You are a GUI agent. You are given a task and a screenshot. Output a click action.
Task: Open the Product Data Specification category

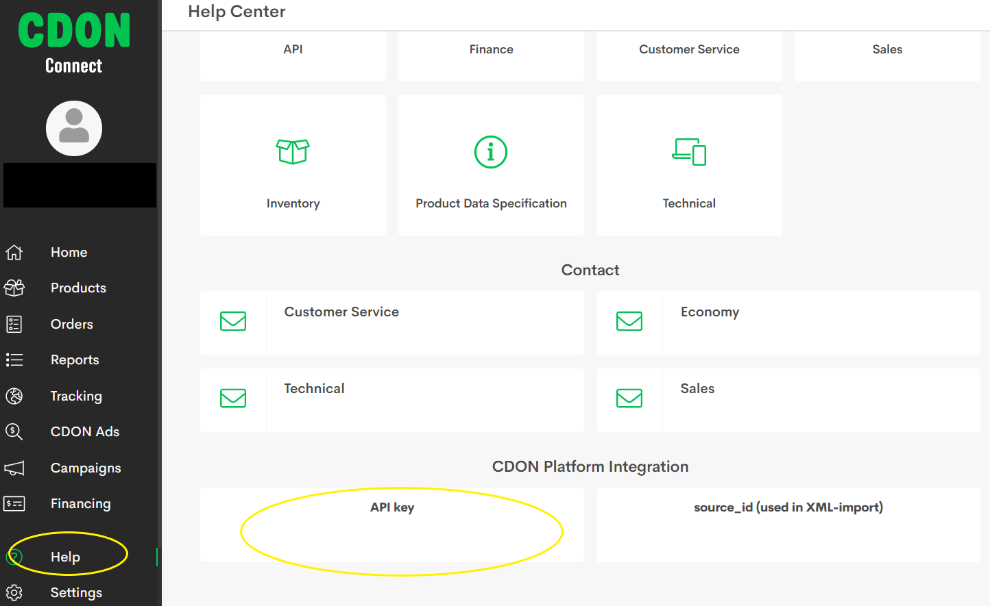491,165
